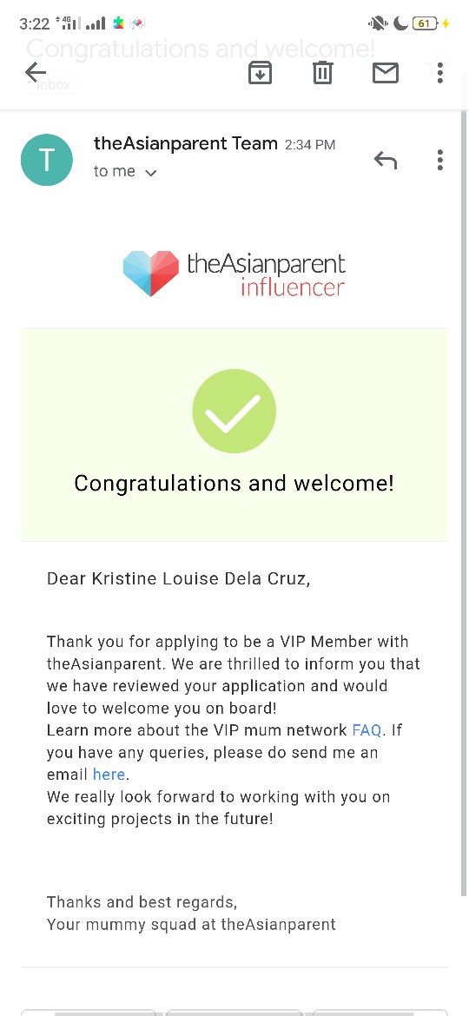Go back using the arrow icon
Screen dimensions: 469x1016
pos(36,73)
